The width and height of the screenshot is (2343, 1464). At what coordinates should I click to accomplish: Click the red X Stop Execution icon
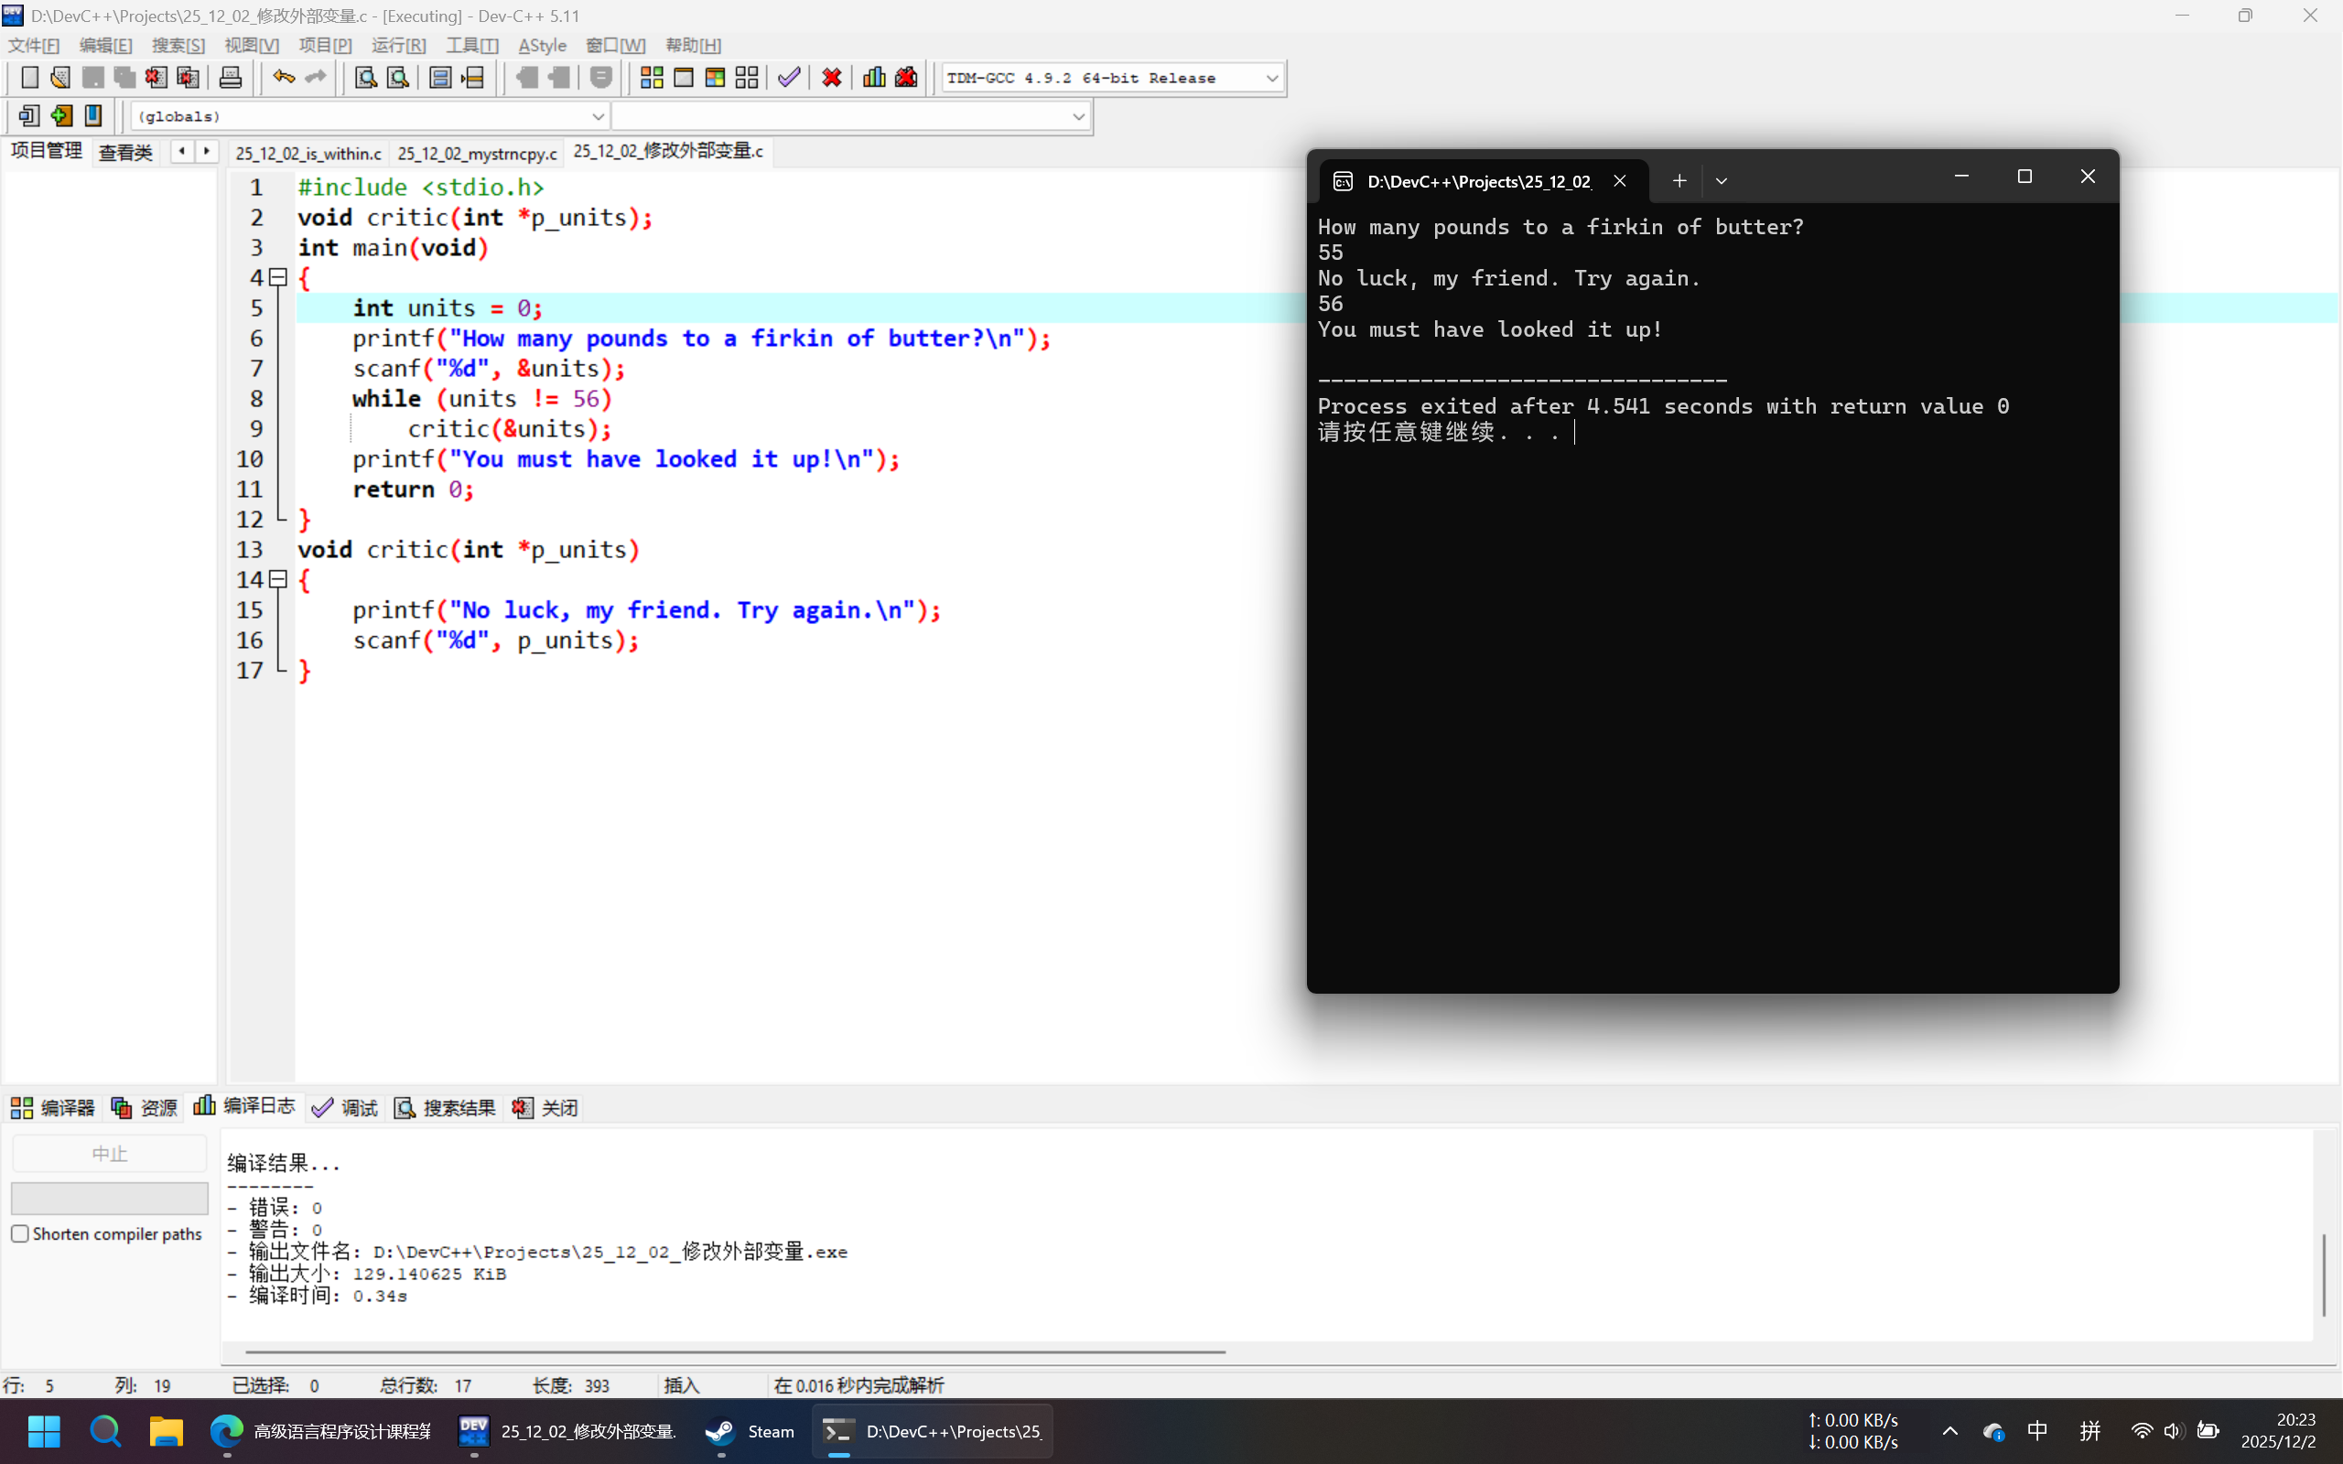tap(831, 78)
